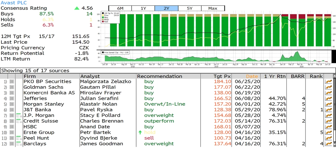Click red %Sell legend swatch
Viewport: 336px width, 148px height.
[103, 22]
